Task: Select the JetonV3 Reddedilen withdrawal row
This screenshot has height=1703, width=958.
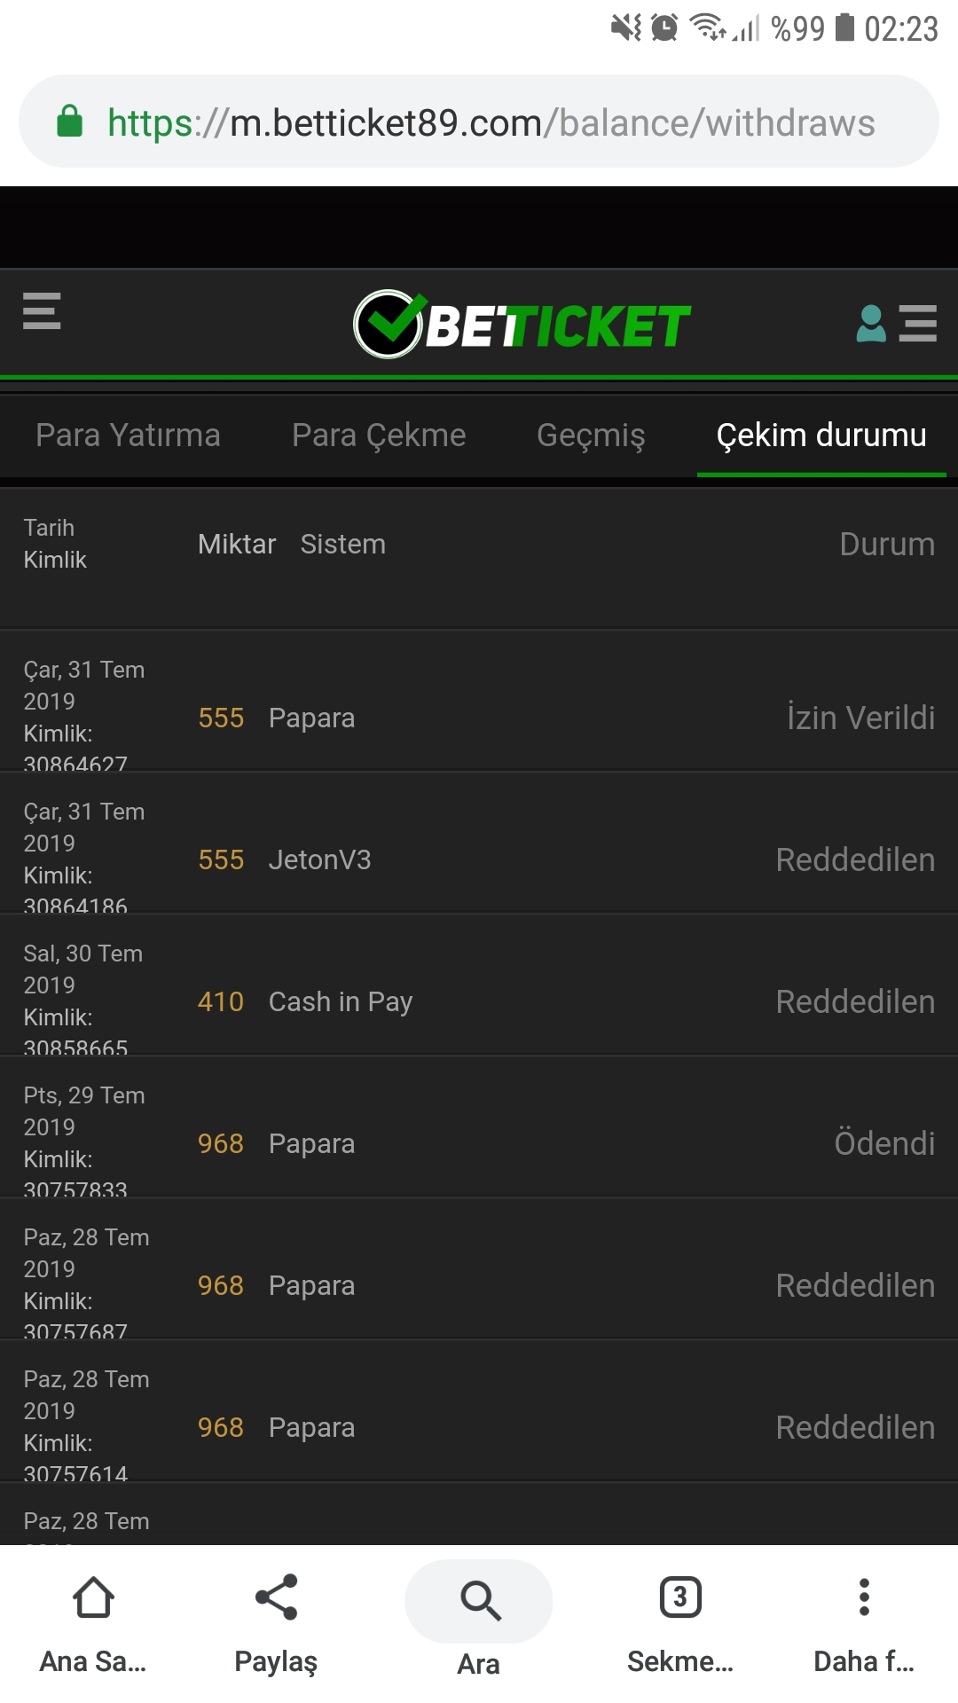Action: click(479, 843)
